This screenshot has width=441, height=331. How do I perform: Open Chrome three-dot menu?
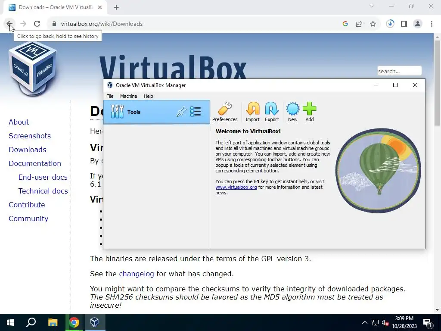pos(432,24)
